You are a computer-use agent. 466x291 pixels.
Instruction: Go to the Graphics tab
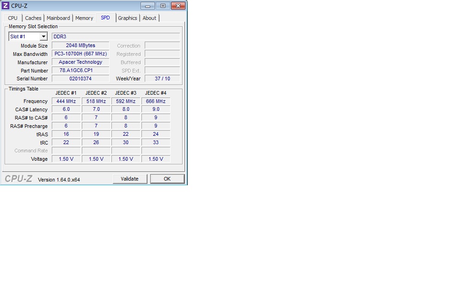(x=128, y=18)
